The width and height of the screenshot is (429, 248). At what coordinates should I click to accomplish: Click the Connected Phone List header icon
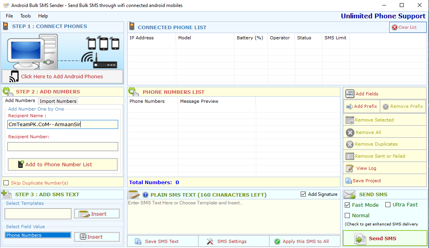132,26
